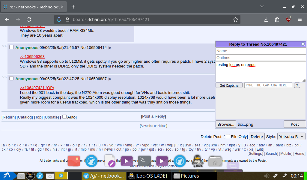Select the active desktop in pager

click(x=61, y=175)
